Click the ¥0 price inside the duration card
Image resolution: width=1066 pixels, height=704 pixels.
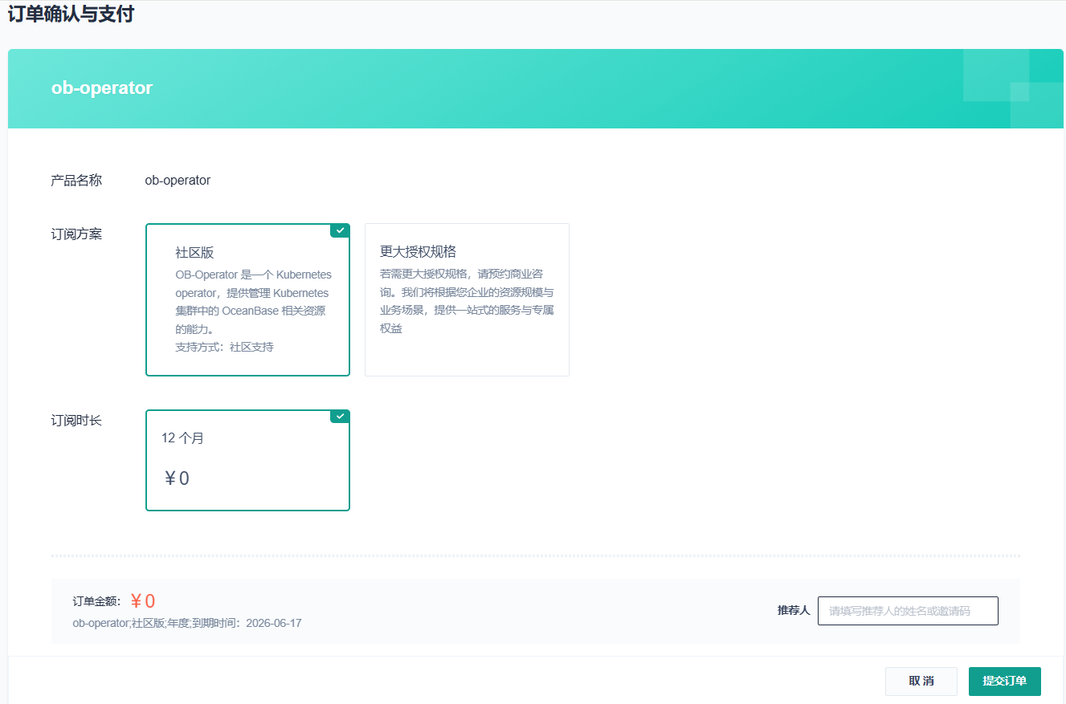(177, 478)
